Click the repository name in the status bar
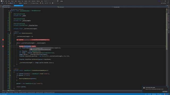 (x=154, y=94)
